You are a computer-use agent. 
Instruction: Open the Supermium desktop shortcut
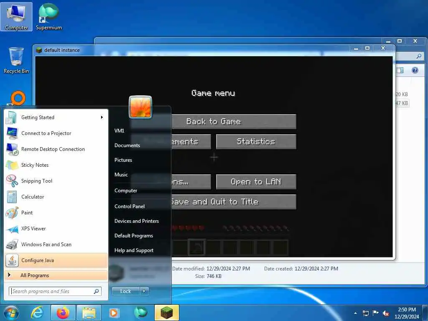pos(48,17)
